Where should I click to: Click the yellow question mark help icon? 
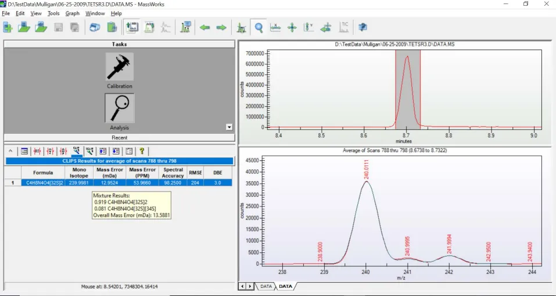[x=141, y=151]
